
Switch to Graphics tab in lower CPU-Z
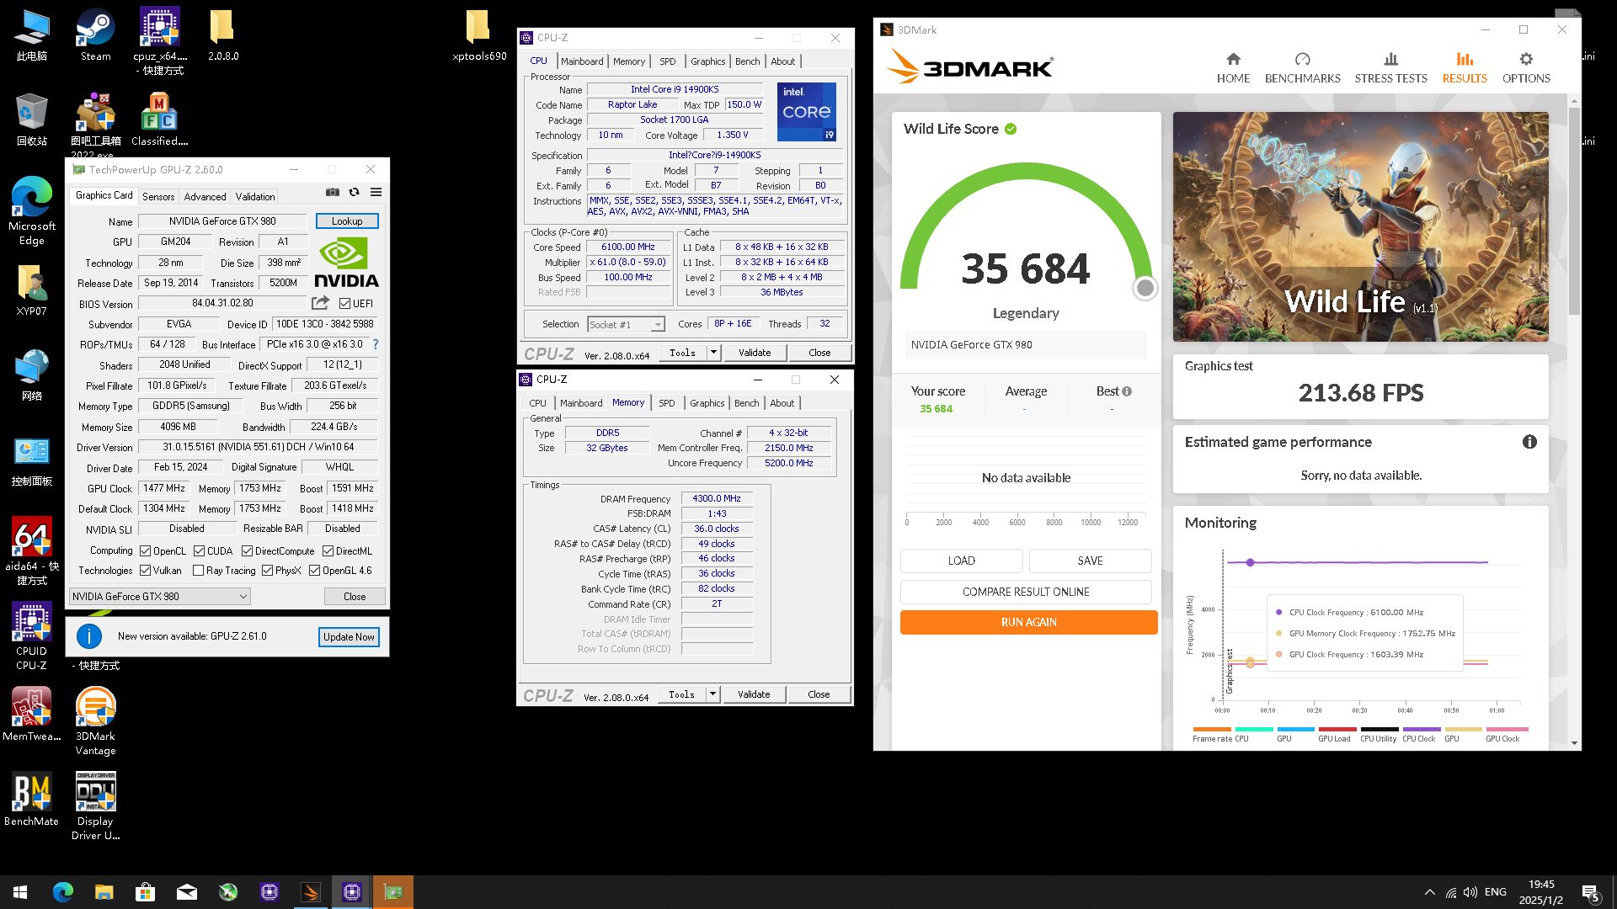(707, 403)
